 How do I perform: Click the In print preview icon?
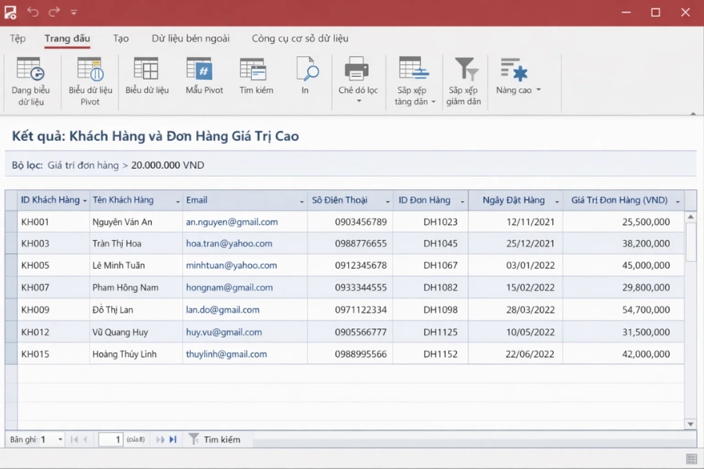click(x=306, y=70)
